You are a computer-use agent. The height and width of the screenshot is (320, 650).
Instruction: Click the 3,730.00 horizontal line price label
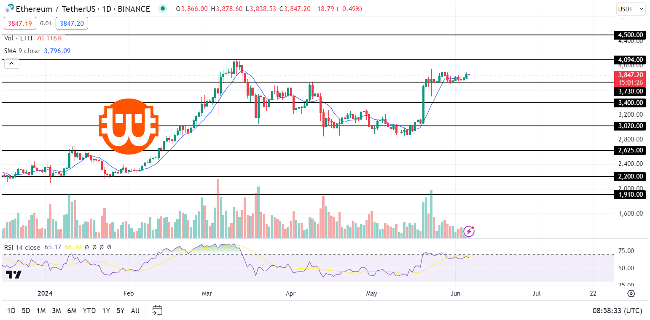(630, 91)
